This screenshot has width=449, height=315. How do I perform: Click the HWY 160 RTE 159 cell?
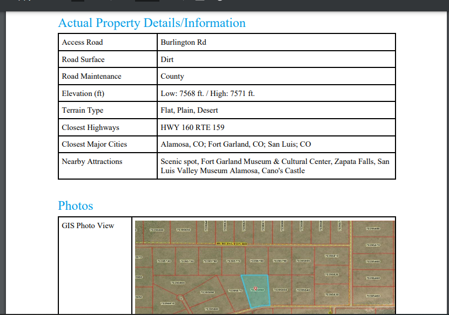click(192, 128)
